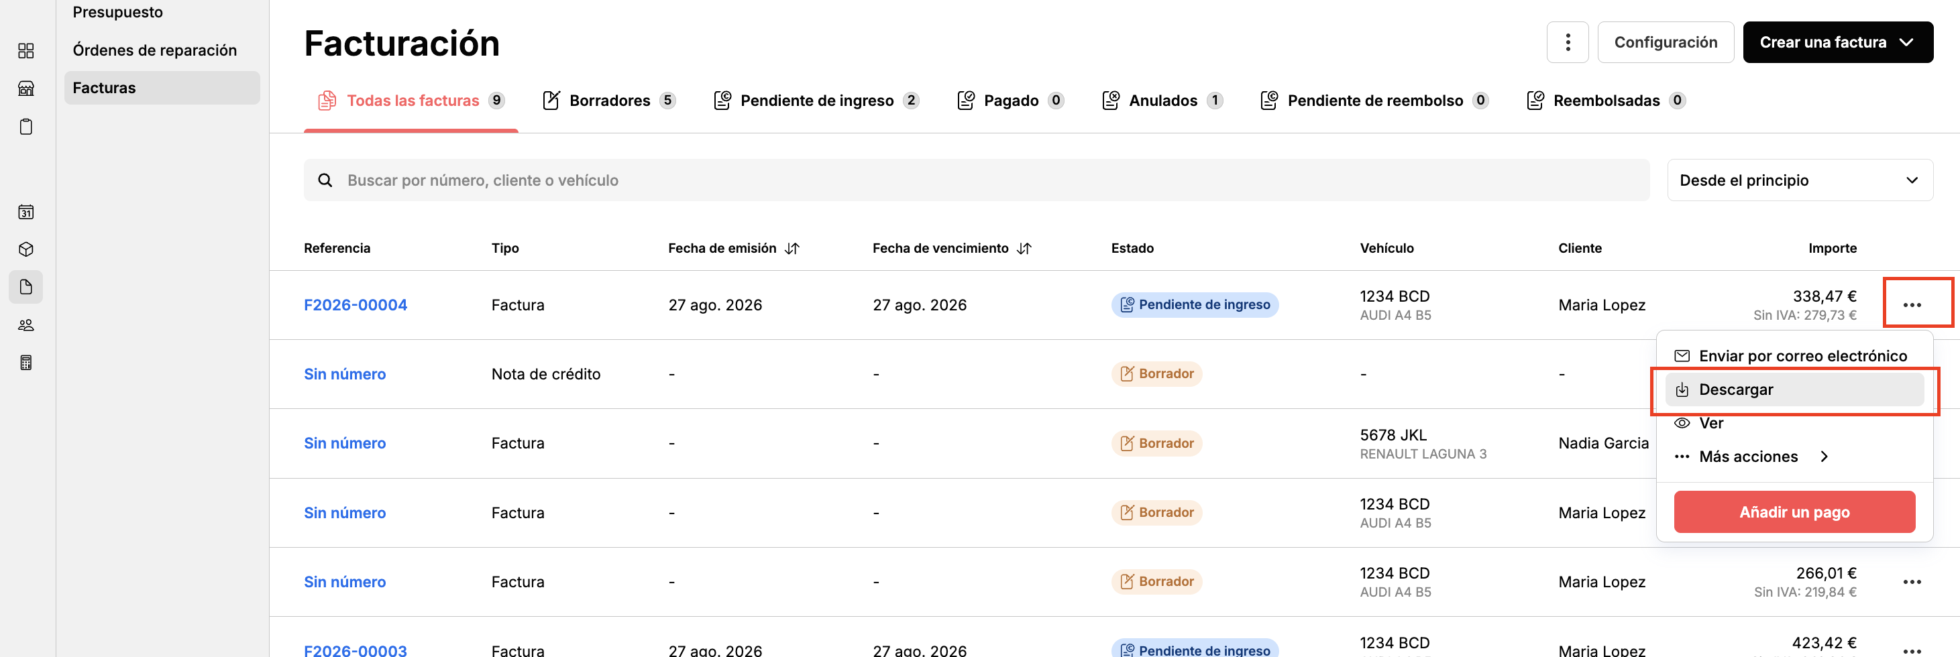Open the documents file icon in sidebar
Image resolution: width=1960 pixels, height=657 pixels.
(26, 287)
